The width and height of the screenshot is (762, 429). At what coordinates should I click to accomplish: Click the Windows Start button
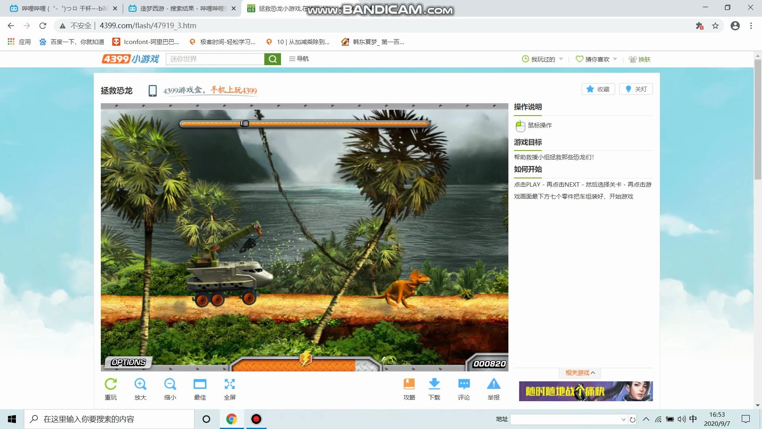tap(12, 419)
